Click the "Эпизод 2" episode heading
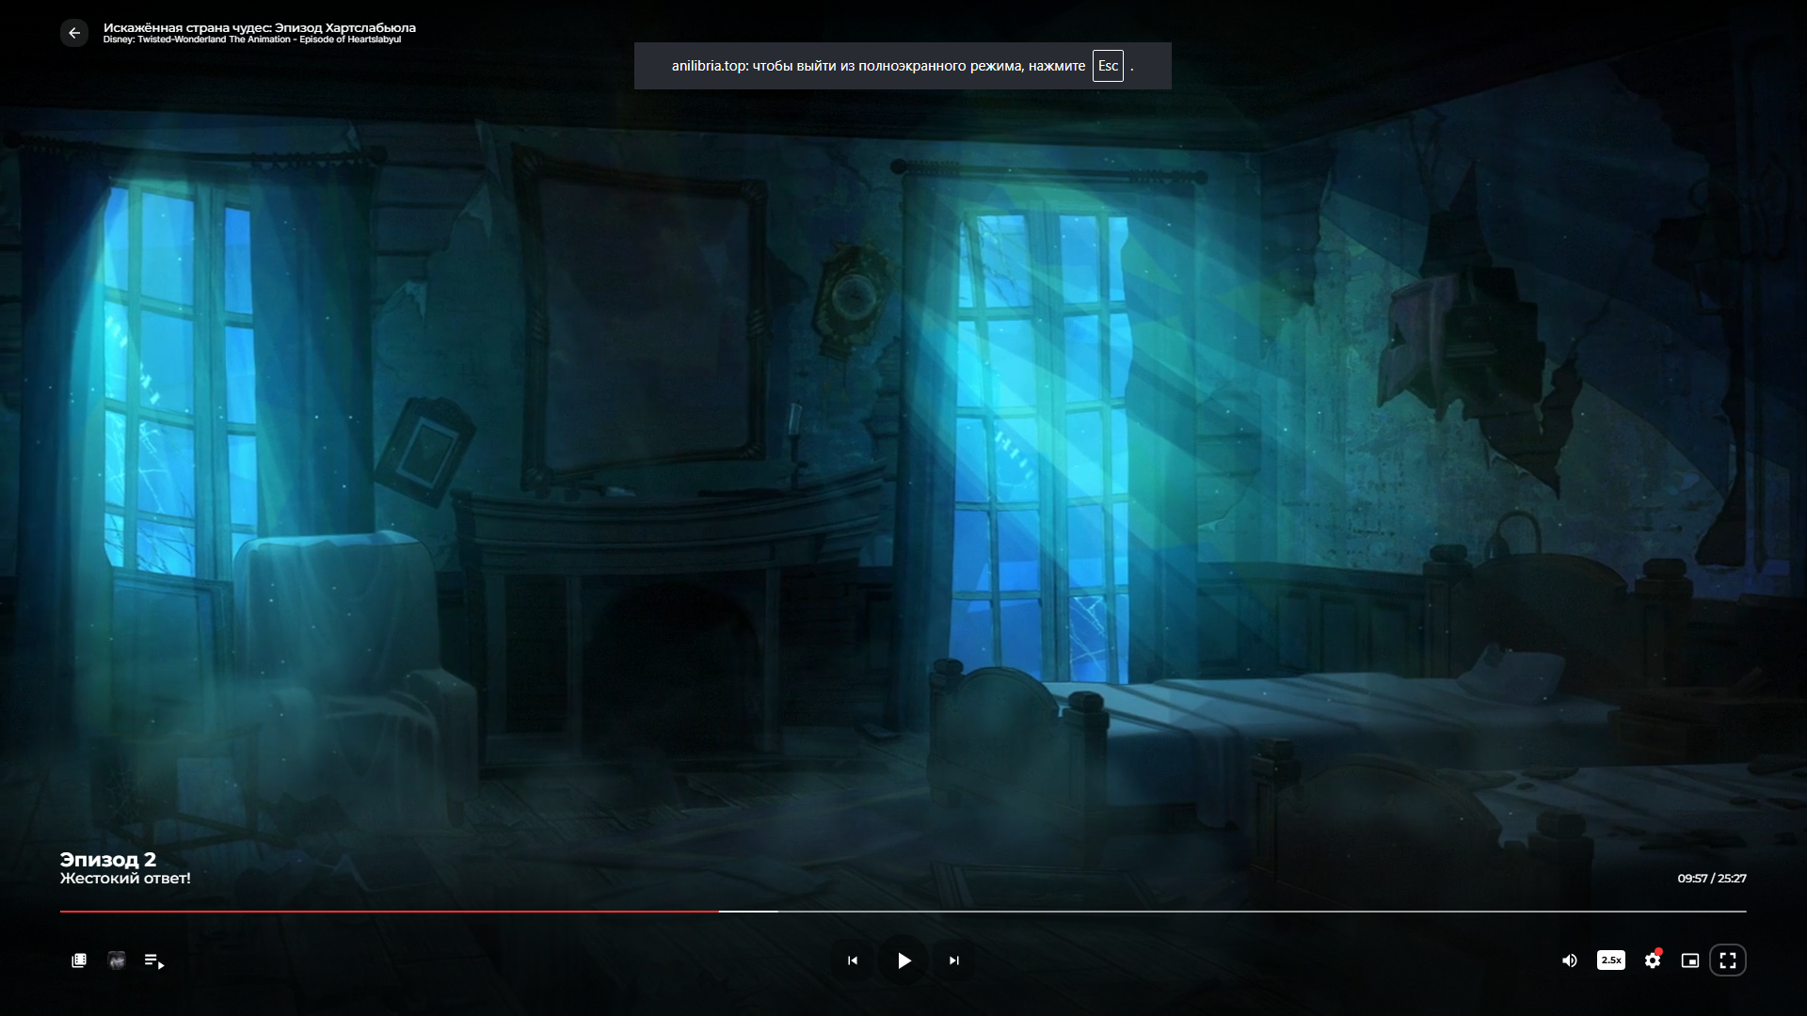The image size is (1807, 1016). pos(108,859)
